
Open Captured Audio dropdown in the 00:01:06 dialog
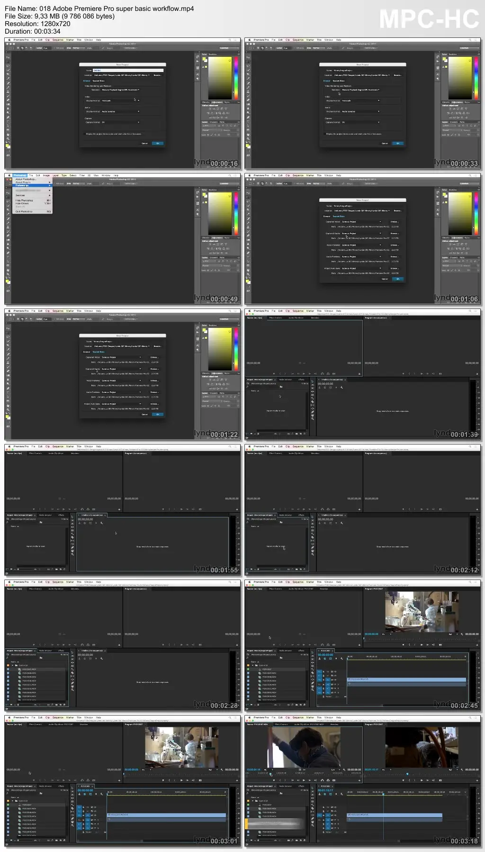(x=361, y=234)
